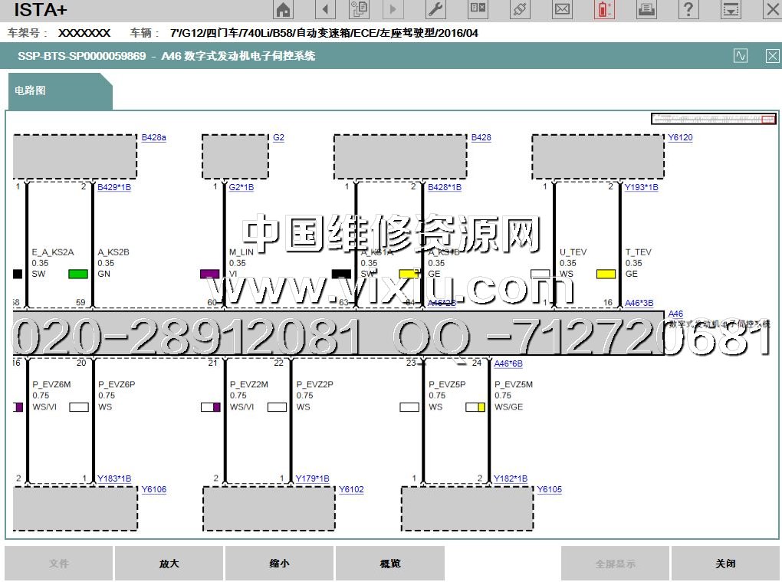The height and width of the screenshot is (582, 782).
Task: Click the printer icon in toolbar
Action: [x=646, y=10]
